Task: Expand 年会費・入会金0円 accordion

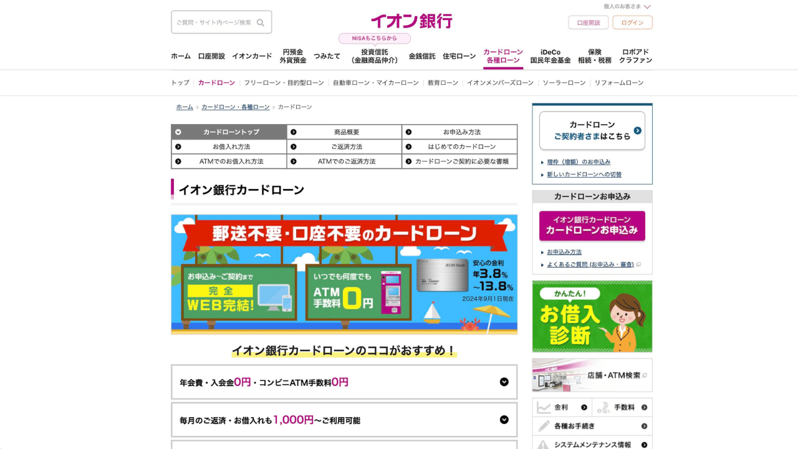Action: (x=344, y=382)
